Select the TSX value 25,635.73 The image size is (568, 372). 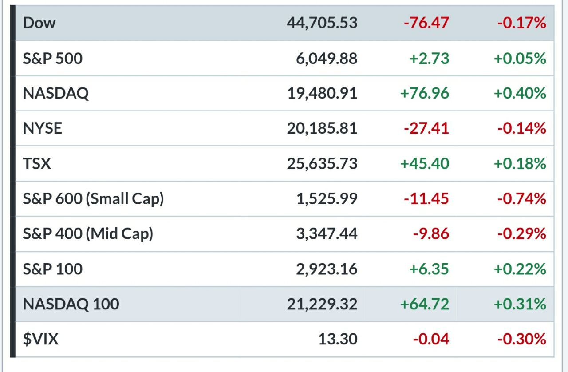(322, 163)
